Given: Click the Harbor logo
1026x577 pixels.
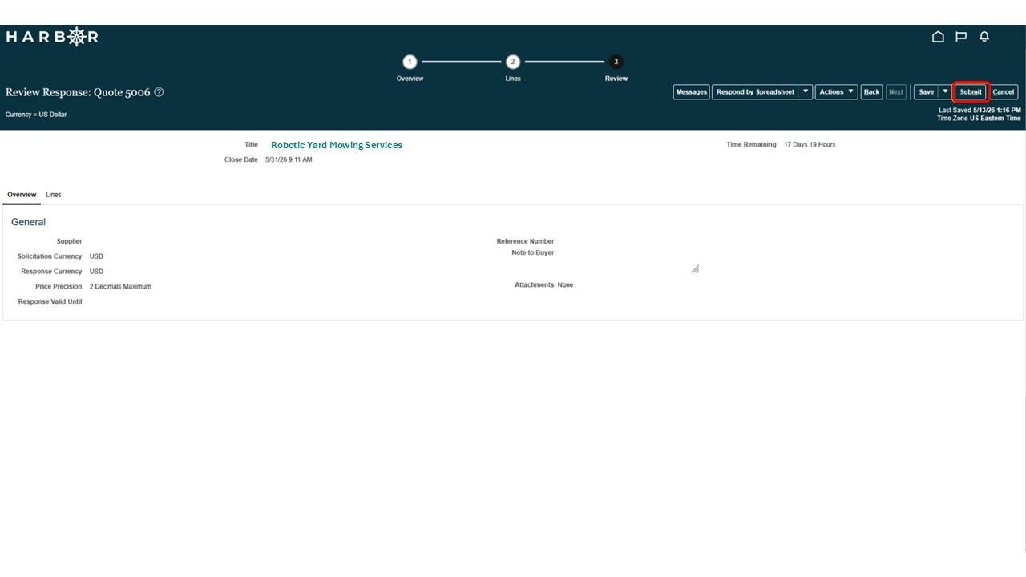Looking at the screenshot, I should pyautogui.click(x=52, y=37).
